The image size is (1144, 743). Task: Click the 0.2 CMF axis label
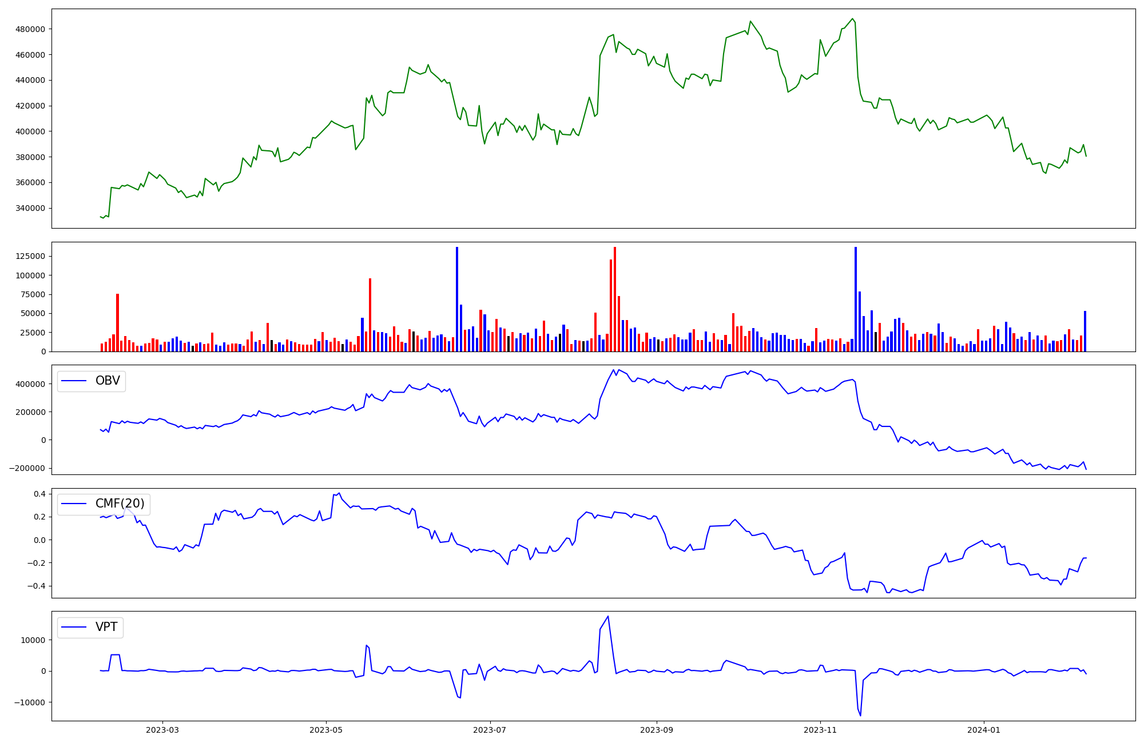(x=39, y=517)
